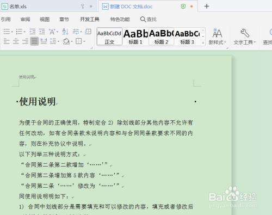The width and height of the screenshot is (272, 215).
Task: Open the 审阅 ribbon tab
Action: [x=25, y=19]
